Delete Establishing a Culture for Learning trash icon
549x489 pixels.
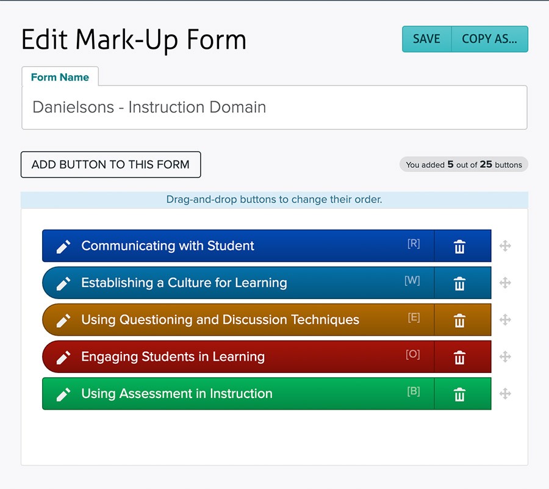click(x=459, y=283)
